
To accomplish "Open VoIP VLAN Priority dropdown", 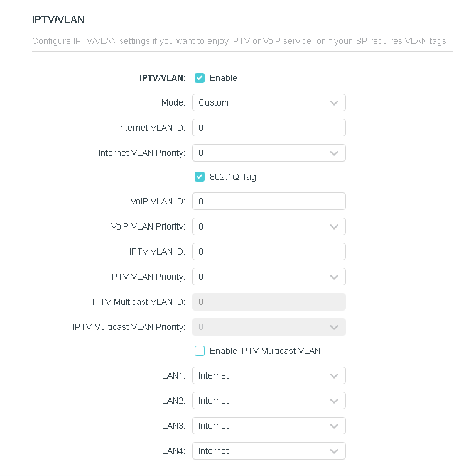I will click(269, 226).
